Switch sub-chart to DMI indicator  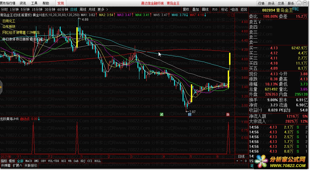pos(36,161)
